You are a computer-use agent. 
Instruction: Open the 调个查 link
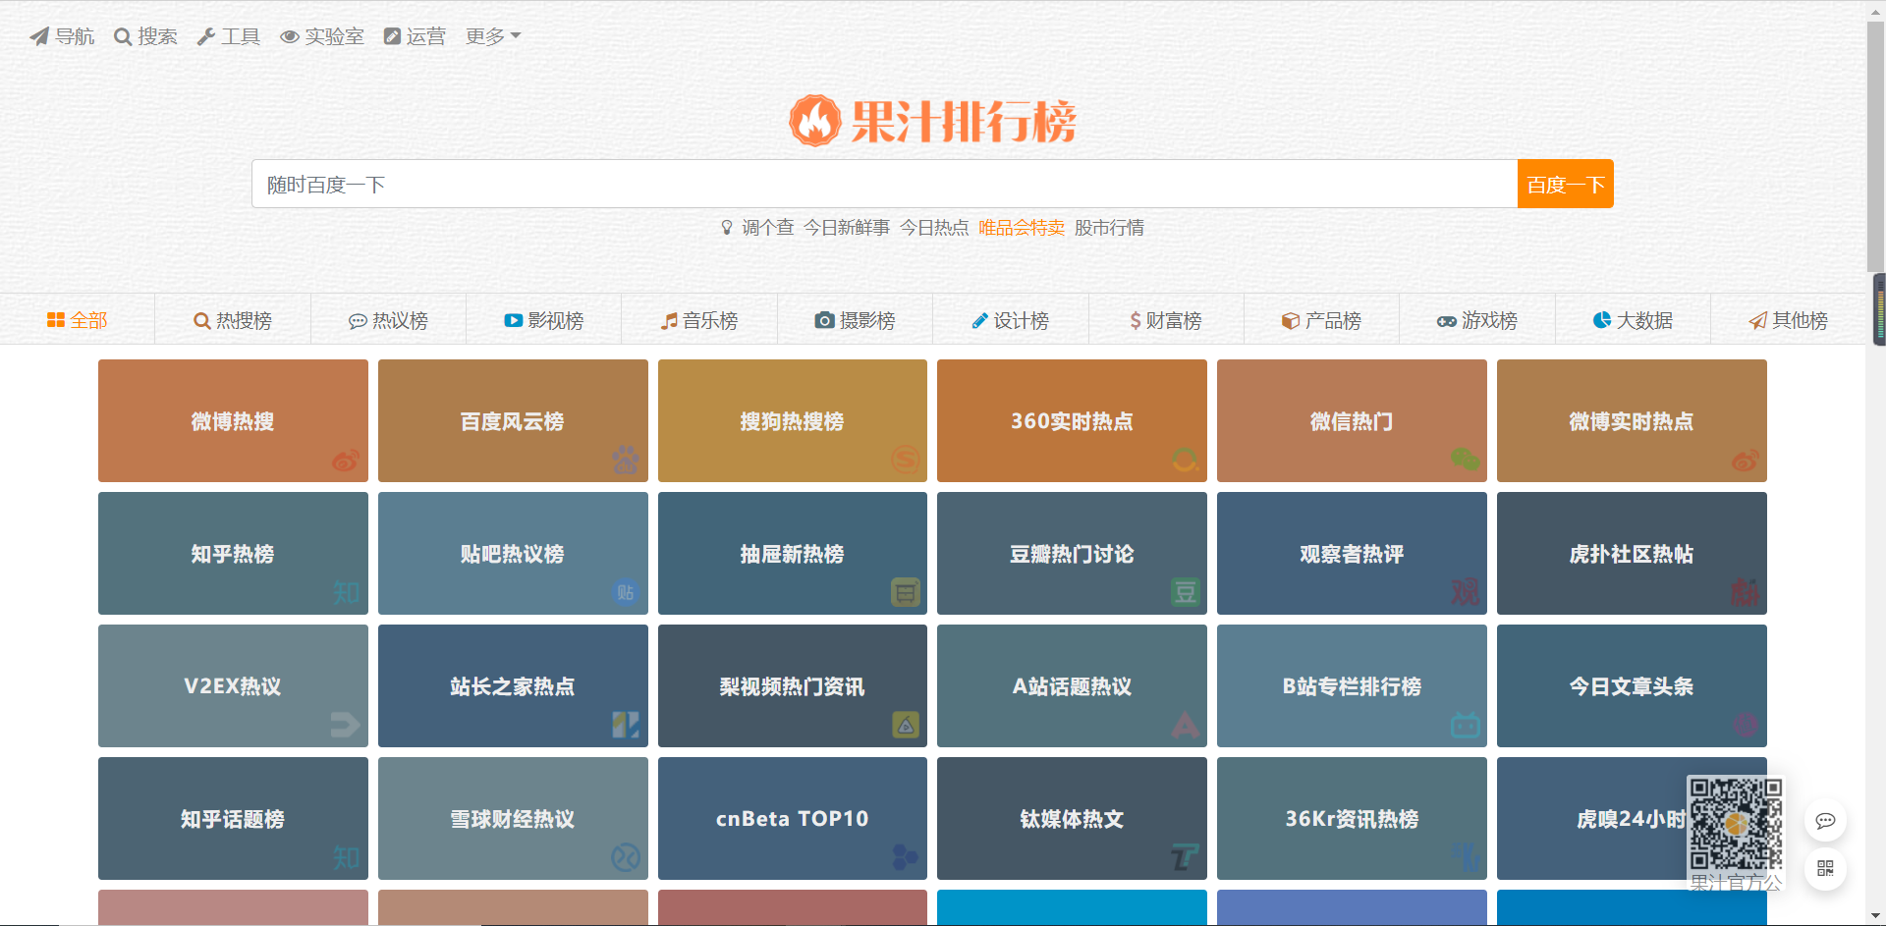point(768,228)
